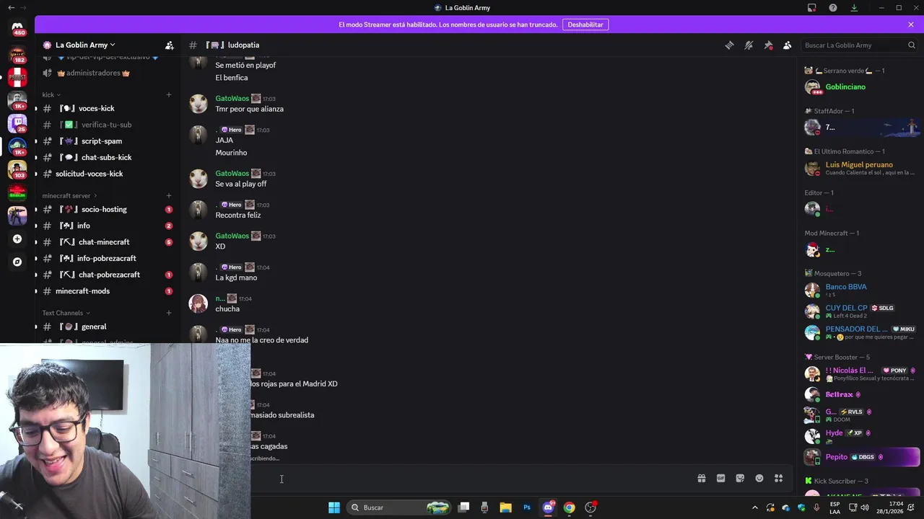Image resolution: width=924 pixels, height=519 pixels.
Task: Open CUY DEL CP member entry
Action: (x=861, y=311)
